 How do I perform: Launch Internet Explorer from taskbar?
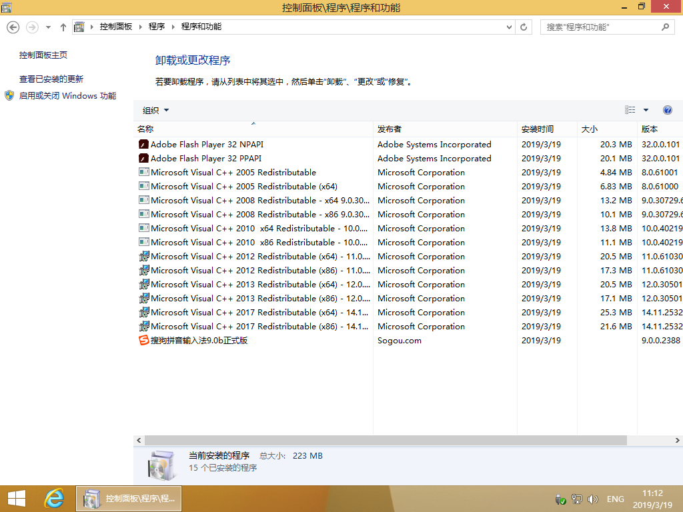(x=55, y=499)
